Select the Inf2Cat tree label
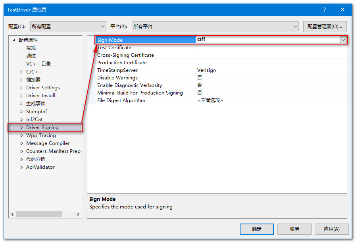Viewport: 356px width, 243px height. point(34,120)
